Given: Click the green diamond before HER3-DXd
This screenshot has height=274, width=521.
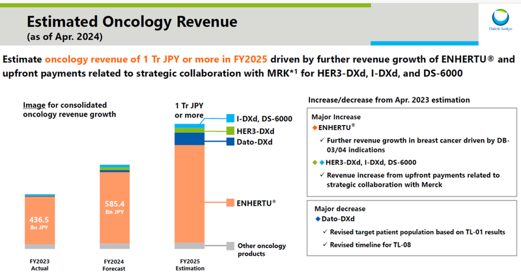Looking at the screenshot, I should [x=315, y=162].
